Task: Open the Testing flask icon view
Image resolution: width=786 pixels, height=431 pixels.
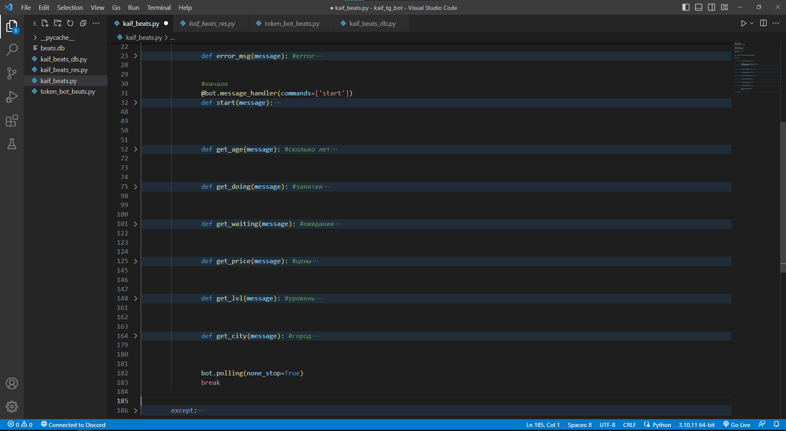Action: tap(12, 144)
